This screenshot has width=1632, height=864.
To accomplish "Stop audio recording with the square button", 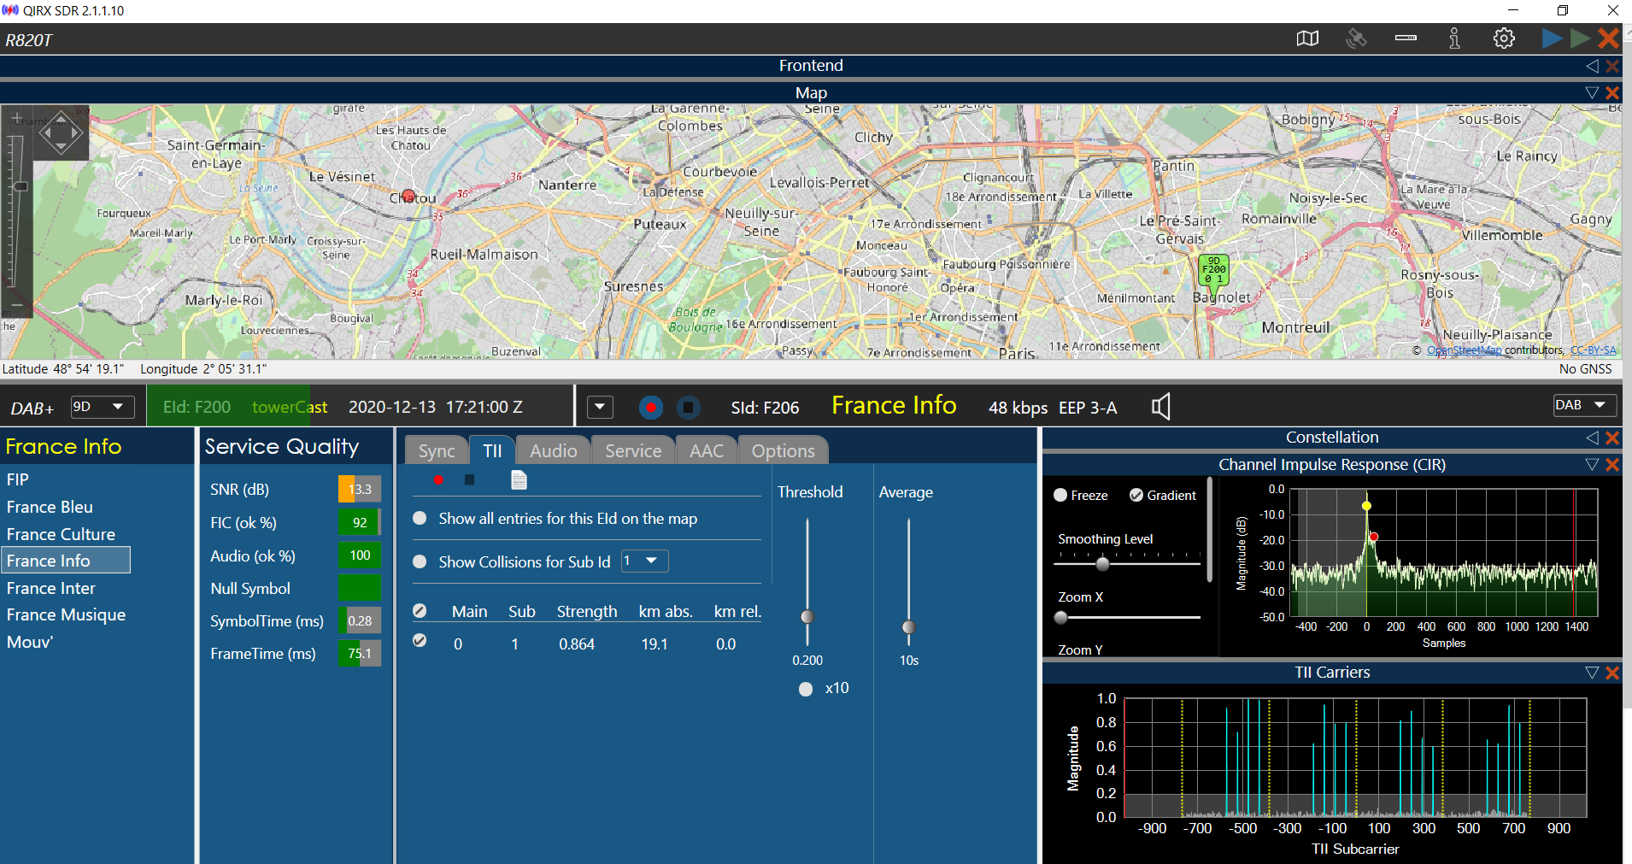I will [689, 408].
